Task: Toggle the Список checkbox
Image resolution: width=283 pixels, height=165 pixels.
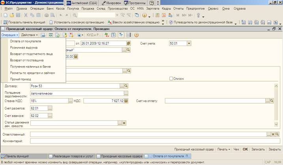Action: pyautogui.click(x=171, y=79)
